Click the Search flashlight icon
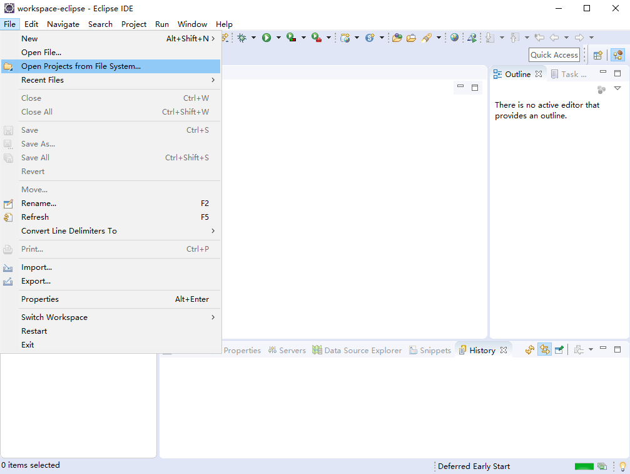The image size is (630, 474). tap(427, 38)
